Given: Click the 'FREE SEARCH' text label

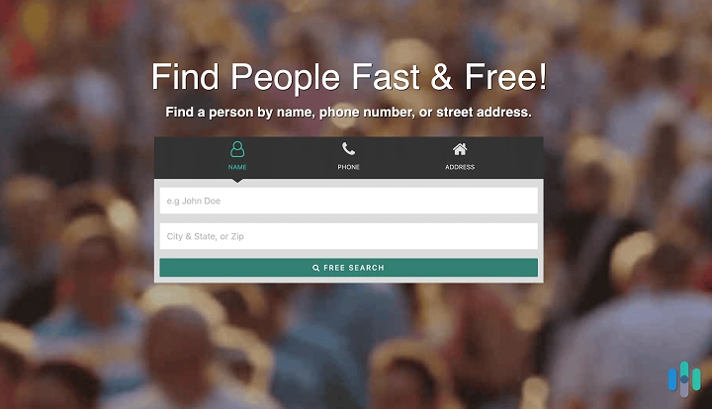Looking at the screenshot, I should (x=354, y=268).
